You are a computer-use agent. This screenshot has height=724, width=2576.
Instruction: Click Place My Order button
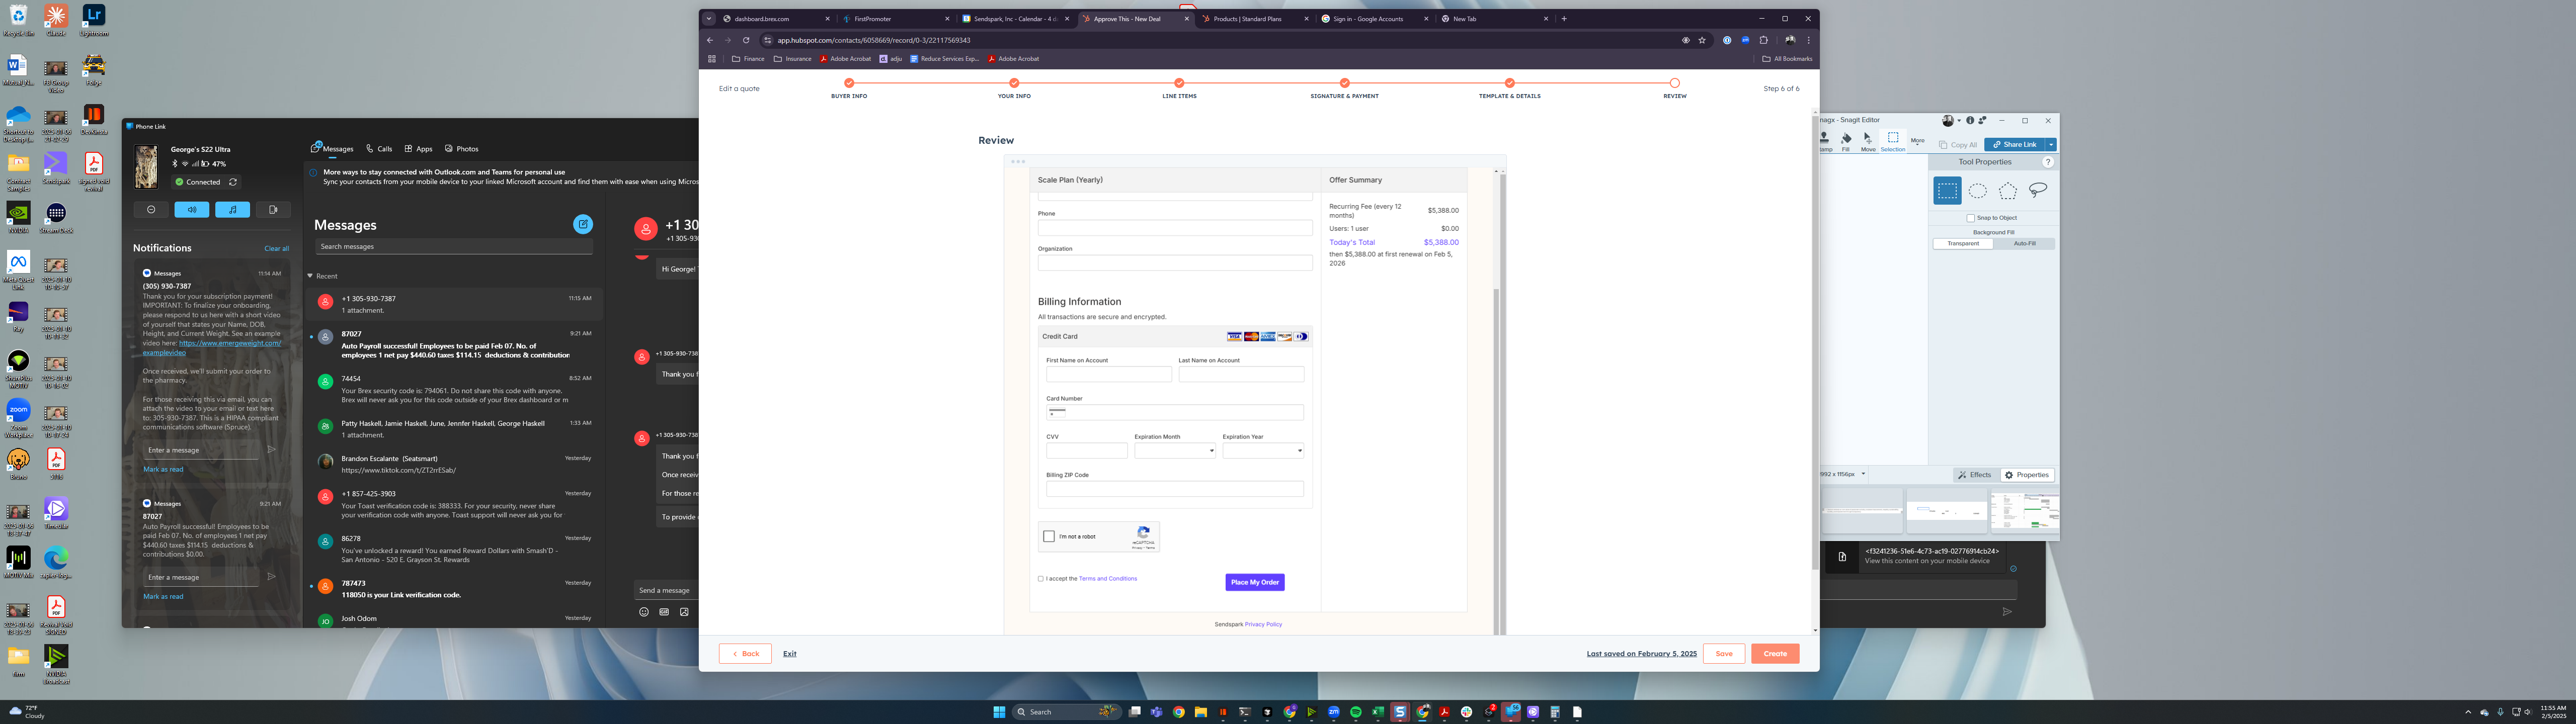pyautogui.click(x=1255, y=582)
